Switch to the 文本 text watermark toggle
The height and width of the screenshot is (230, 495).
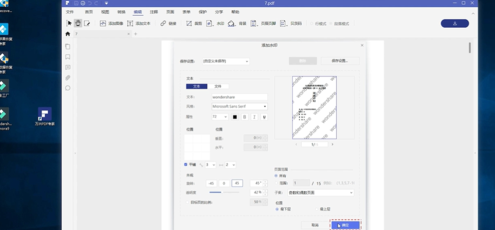point(197,86)
